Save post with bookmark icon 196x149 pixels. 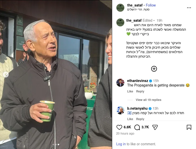[x=189, y=127]
